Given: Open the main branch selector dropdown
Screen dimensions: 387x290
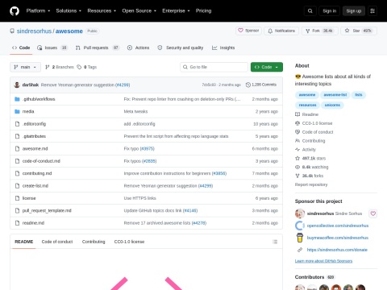Looking at the screenshot, I should click(25, 67).
